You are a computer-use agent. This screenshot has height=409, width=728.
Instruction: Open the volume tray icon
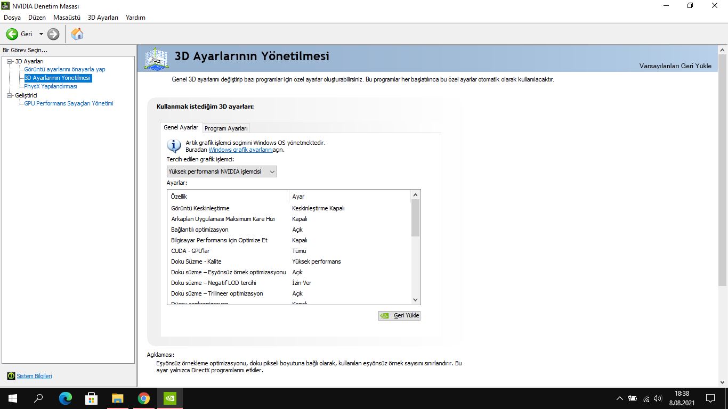point(658,398)
